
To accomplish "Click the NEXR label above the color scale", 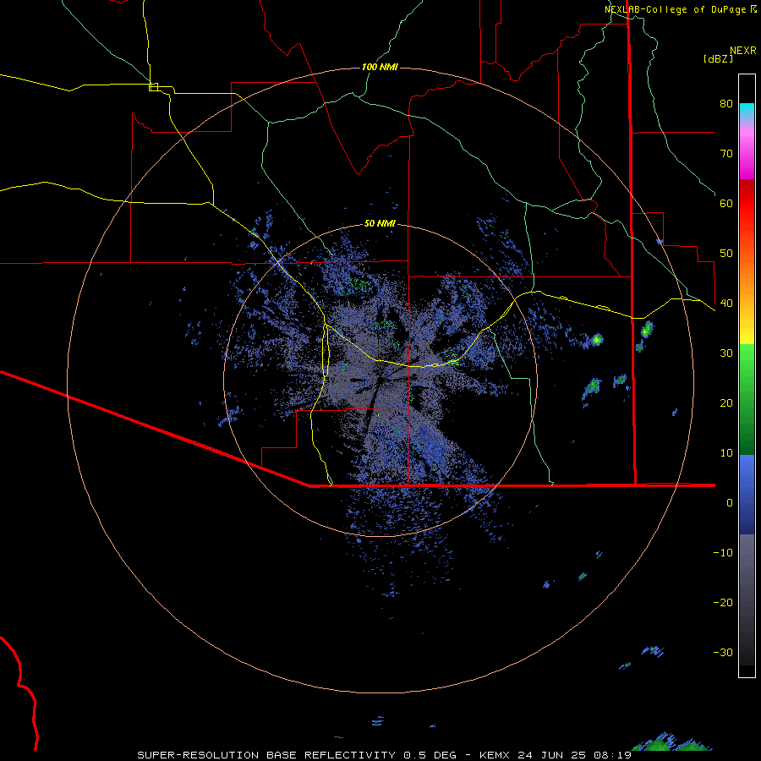I will pyautogui.click(x=743, y=51).
